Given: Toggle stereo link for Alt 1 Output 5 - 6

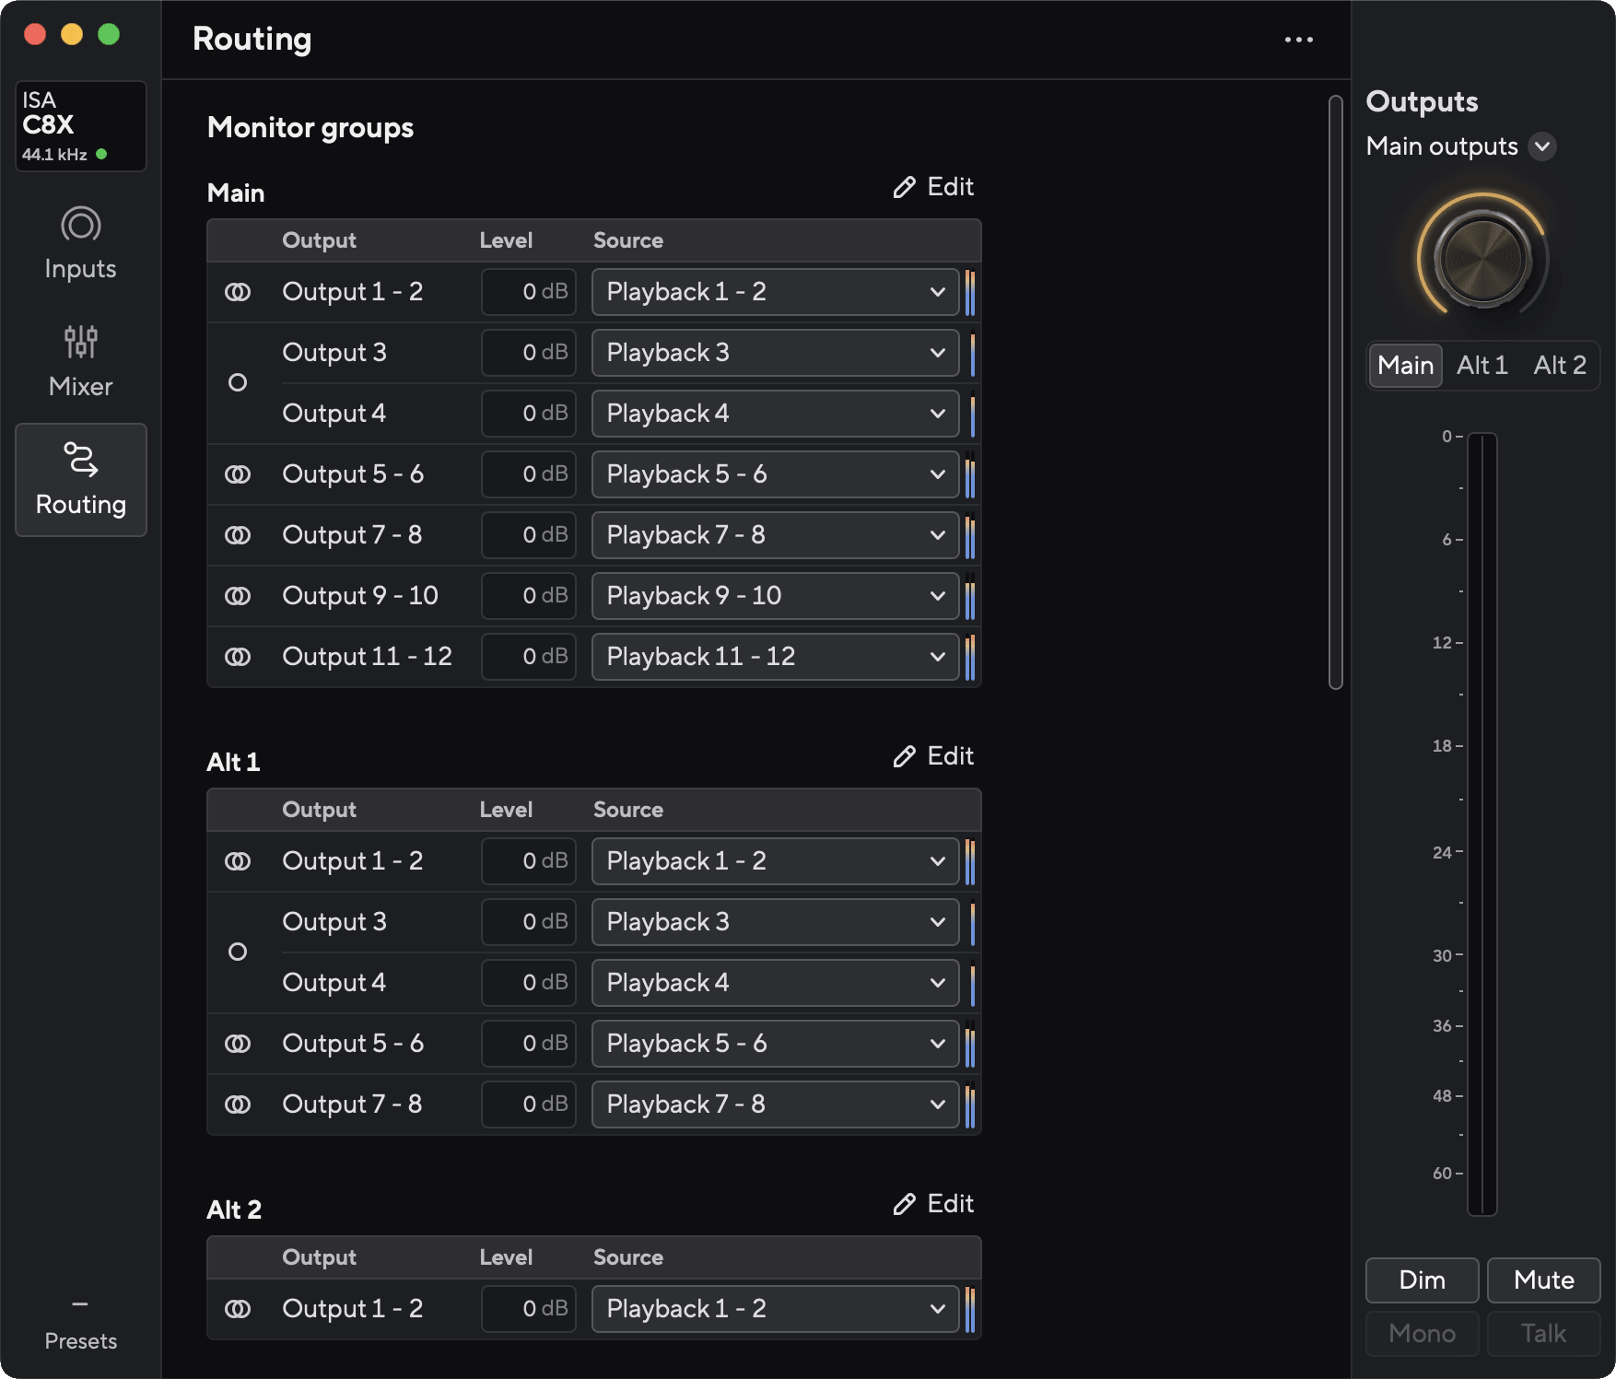Looking at the screenshot, I should pyautogui.click(x=238, y=1044).
